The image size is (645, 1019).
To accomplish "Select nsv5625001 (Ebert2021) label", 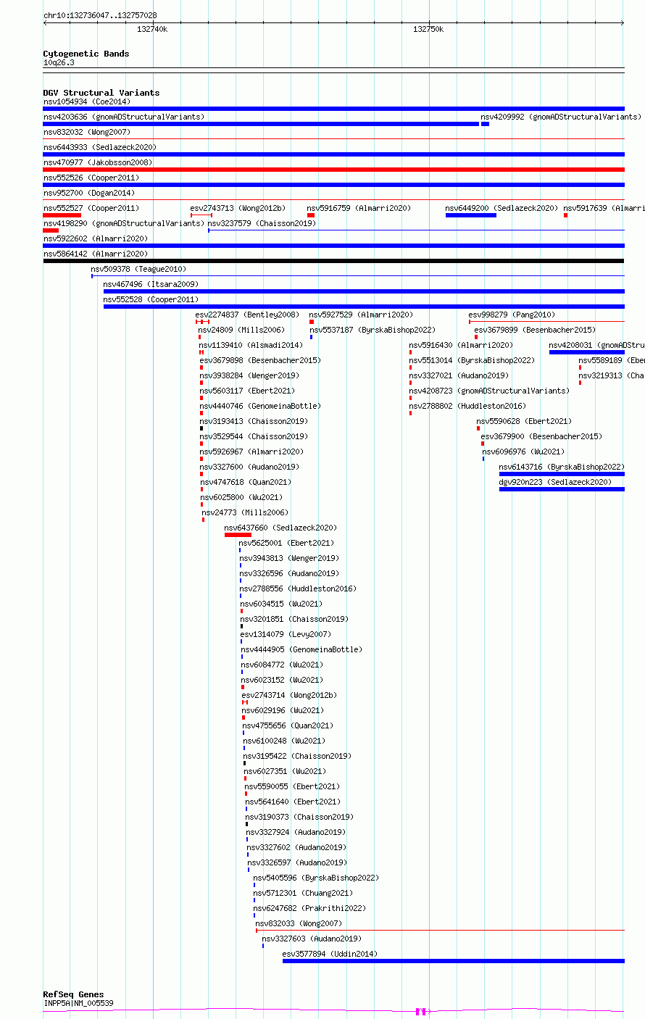I will [x=287, y=543].
